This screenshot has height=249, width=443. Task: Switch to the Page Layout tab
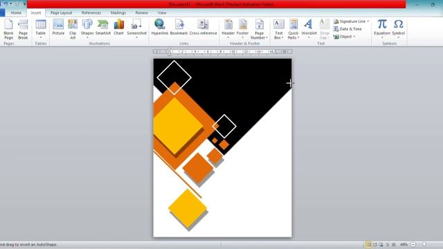pyautogui.click(x=62, y=12)
